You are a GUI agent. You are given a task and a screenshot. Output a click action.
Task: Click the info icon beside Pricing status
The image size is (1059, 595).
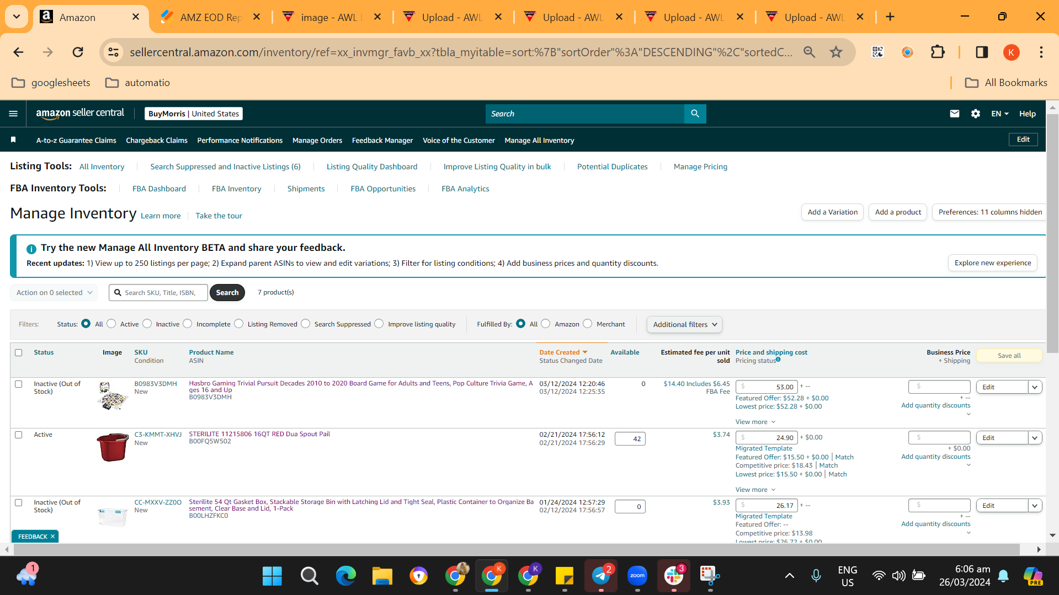pos(778,360)
